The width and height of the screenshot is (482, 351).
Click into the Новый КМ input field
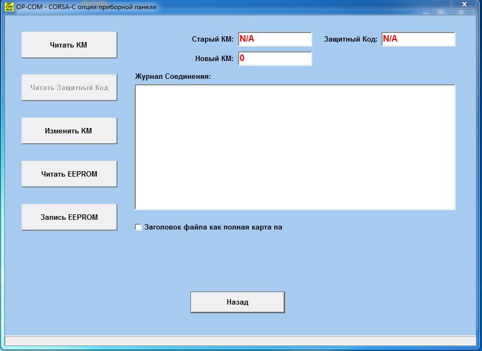(x=275, y=58)
